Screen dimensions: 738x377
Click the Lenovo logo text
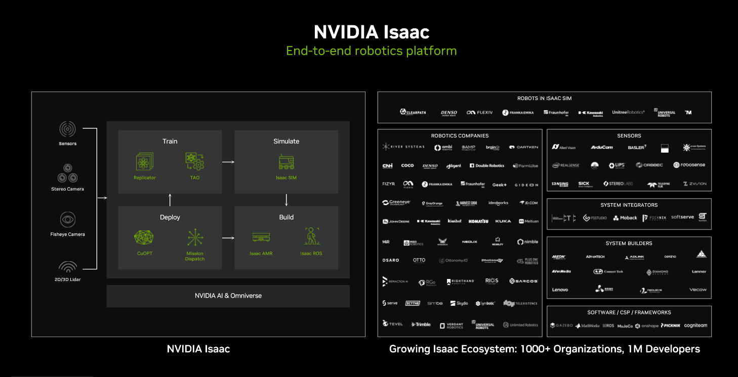point(560,290)
